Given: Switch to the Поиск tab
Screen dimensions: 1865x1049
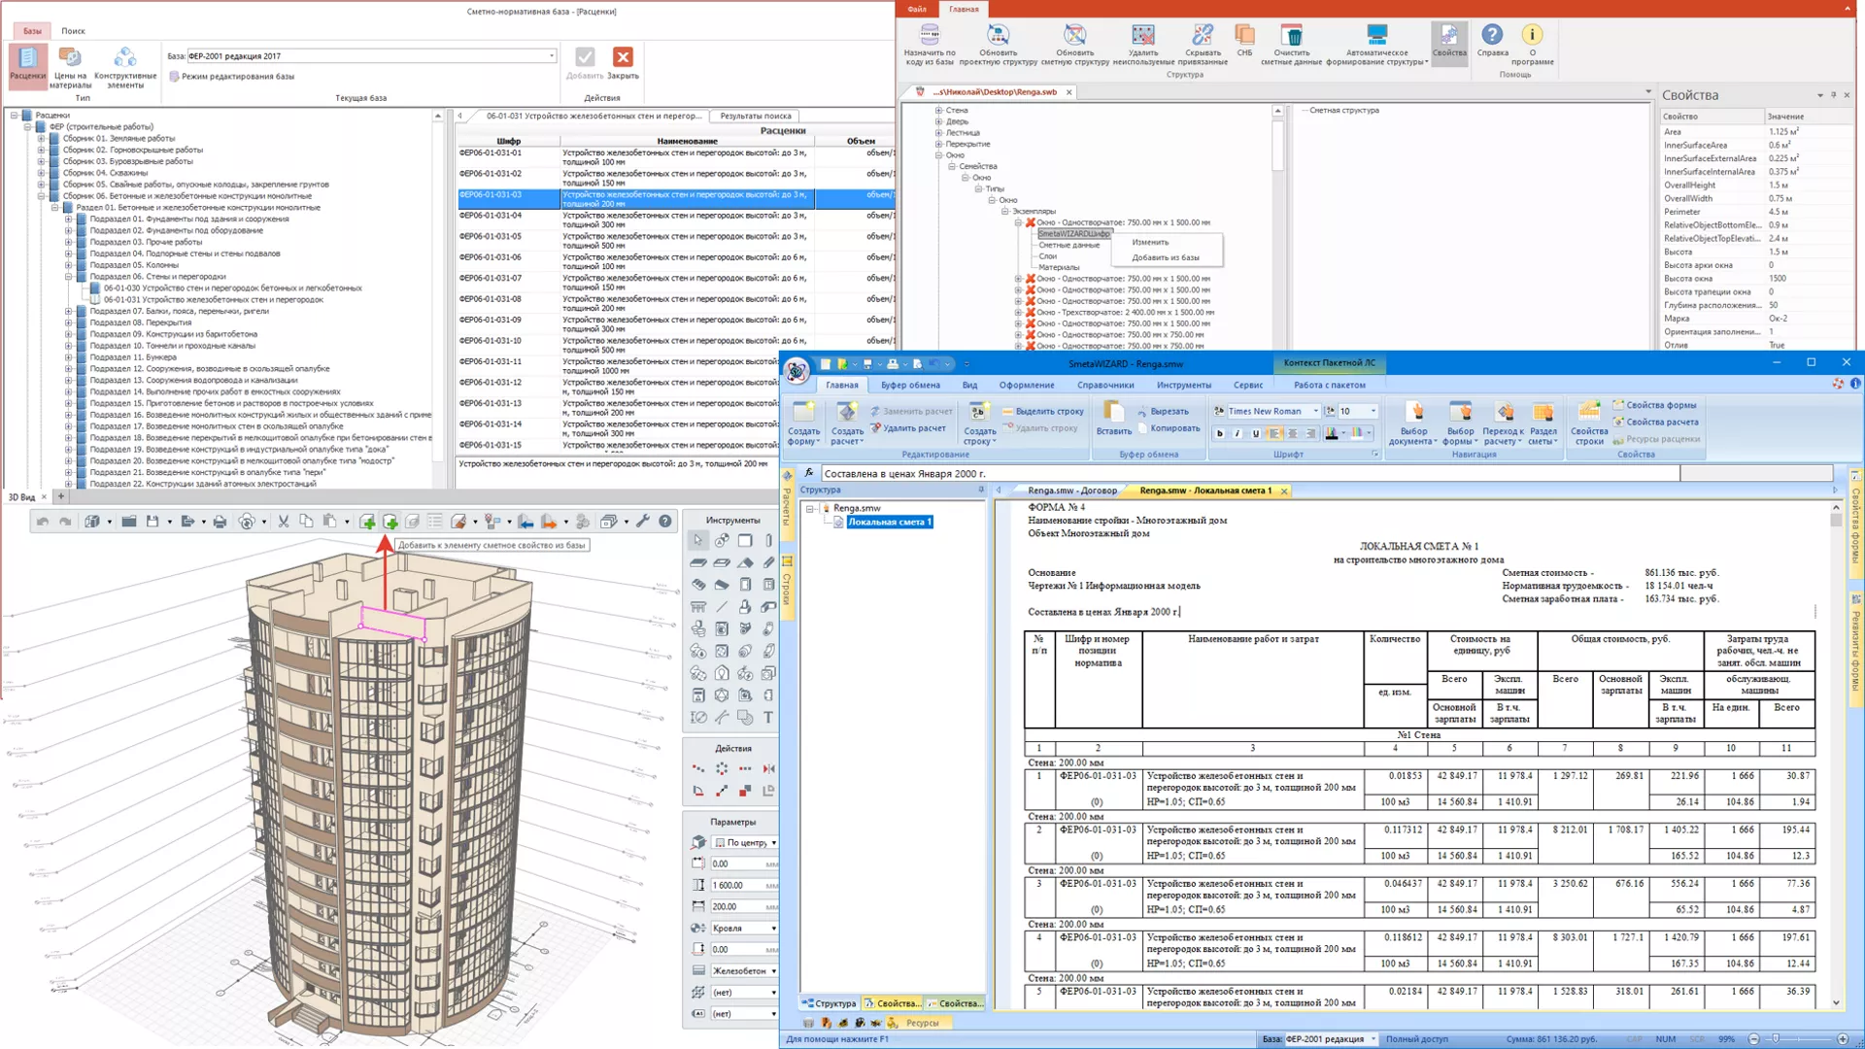Looking at the screenshot, I should click(x=73, y=31).
